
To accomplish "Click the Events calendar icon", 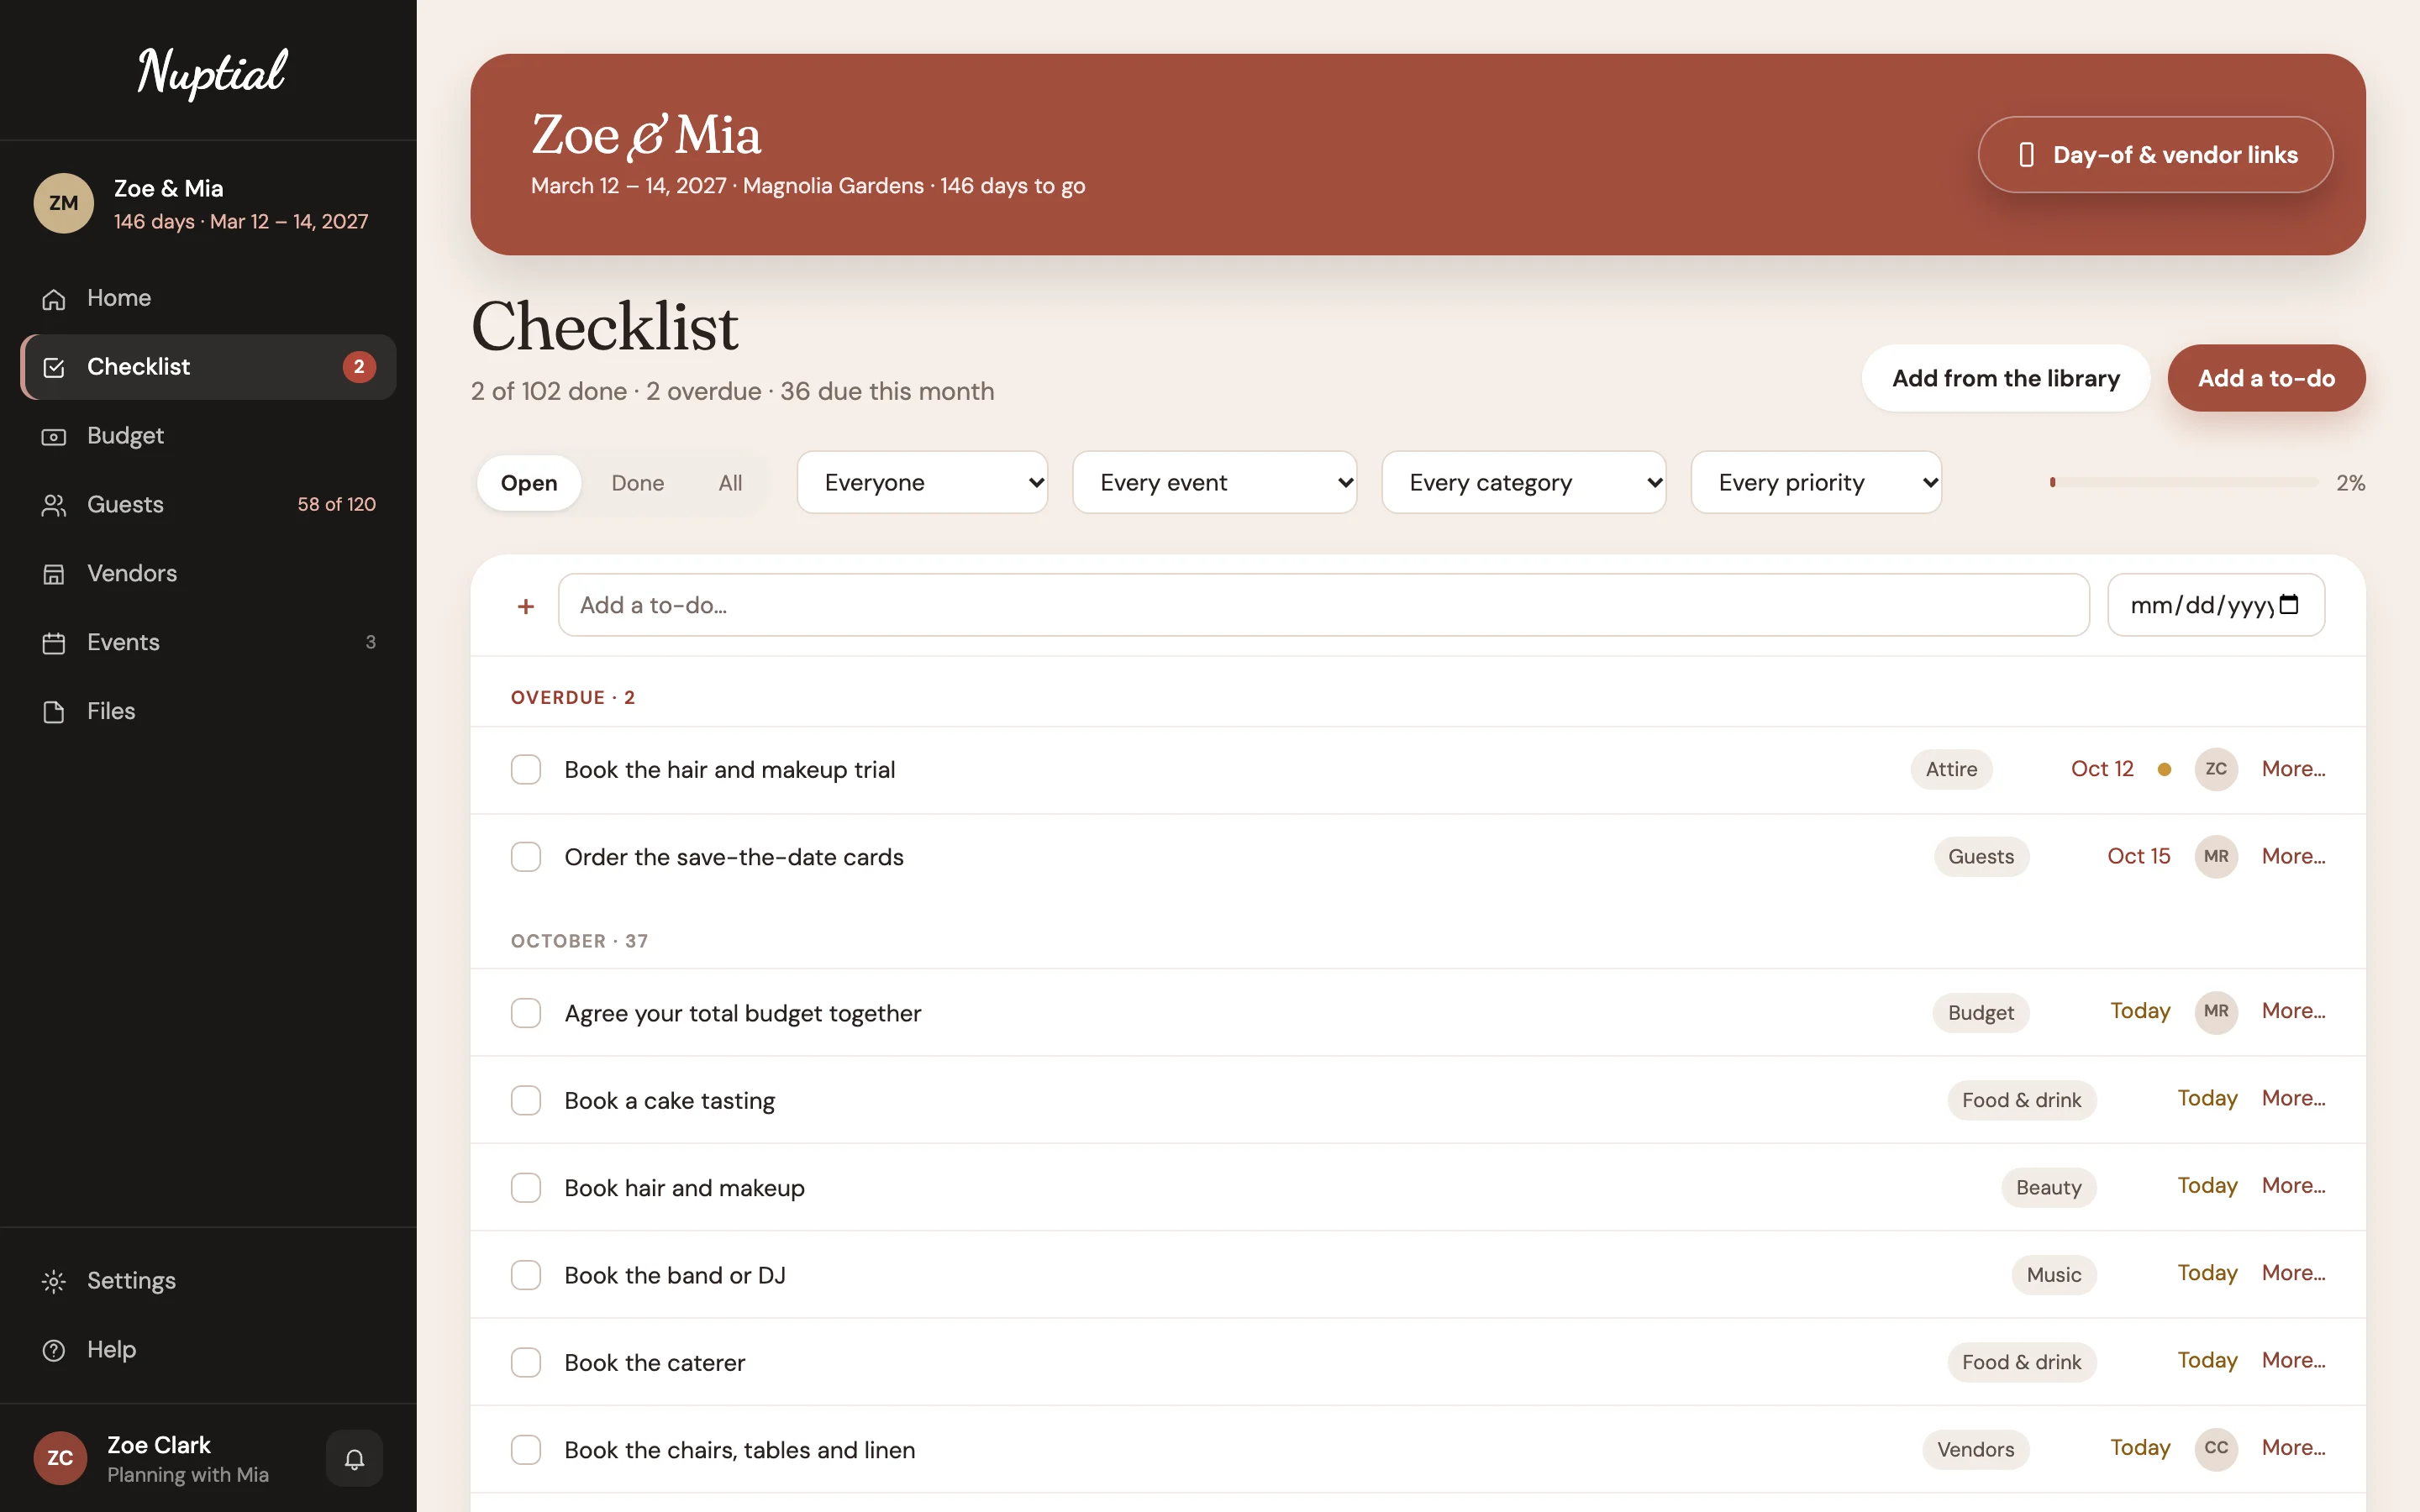I will pyautogui.click(x=54, y=643).
